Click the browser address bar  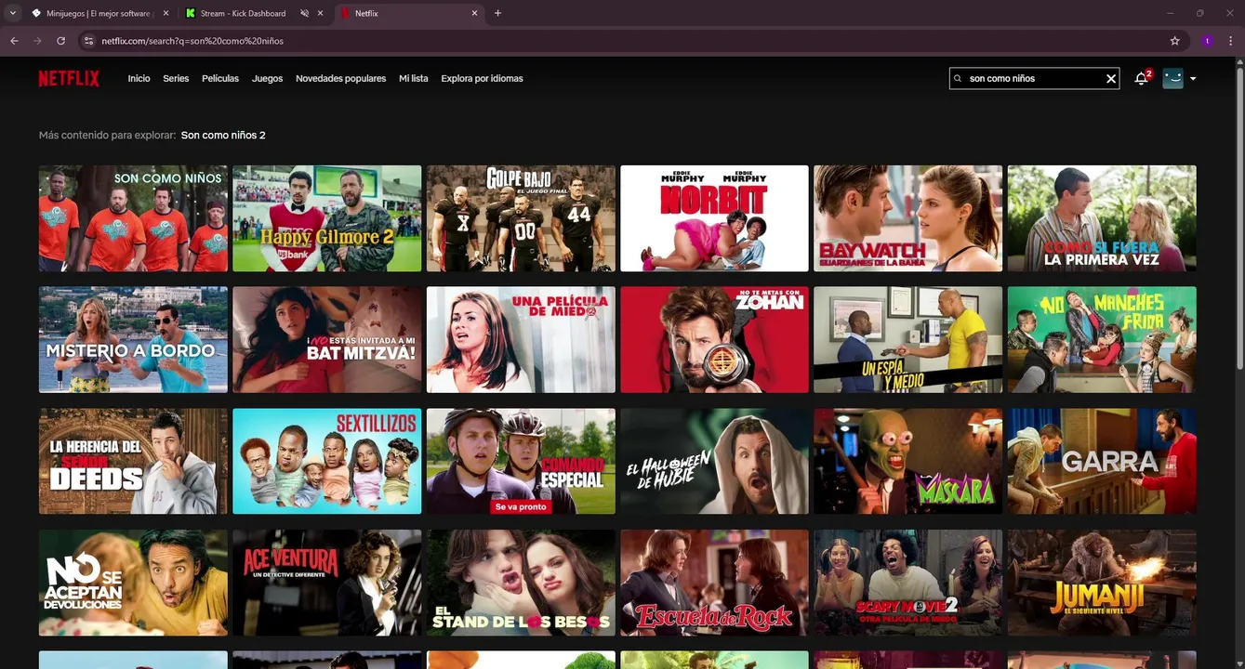coord(623,41)
